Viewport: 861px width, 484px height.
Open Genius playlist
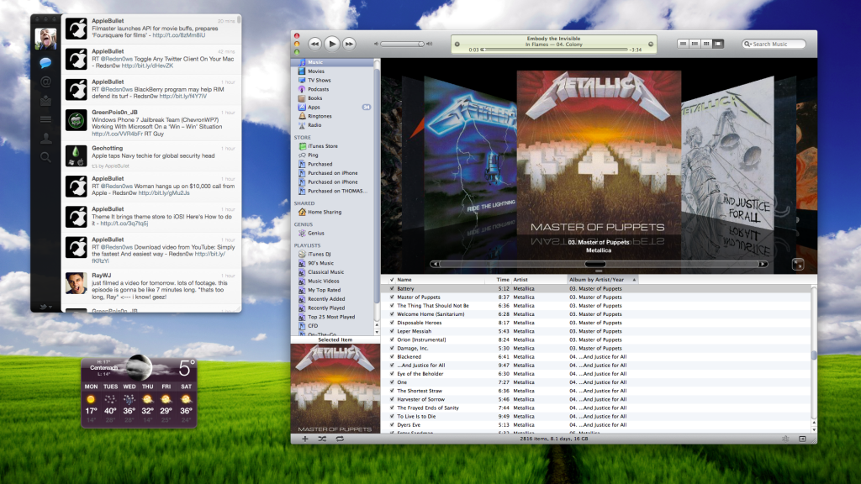(316, 234)
